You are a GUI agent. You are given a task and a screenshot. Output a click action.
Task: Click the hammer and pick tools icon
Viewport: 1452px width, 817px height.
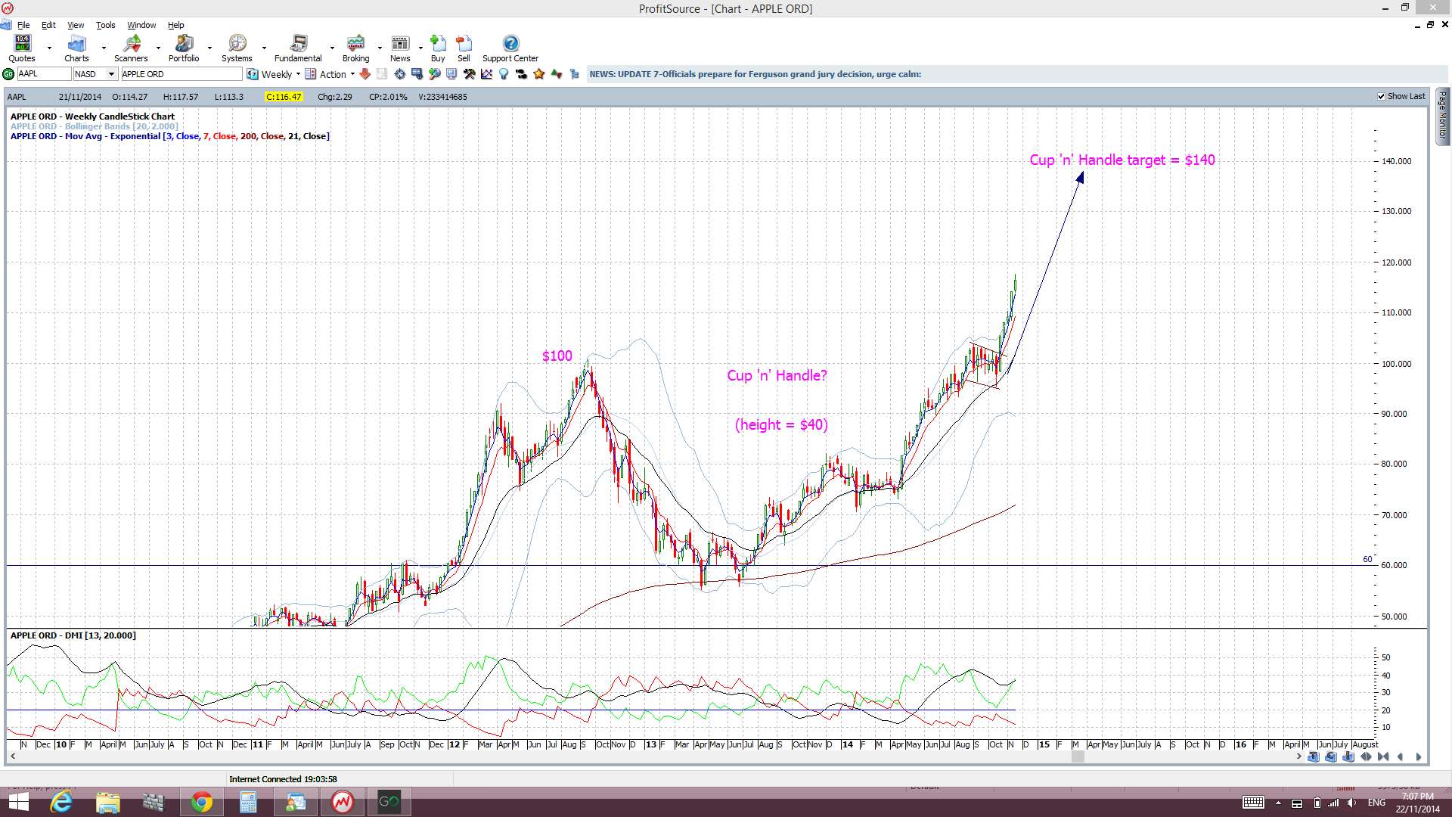(x=470, y=74)
